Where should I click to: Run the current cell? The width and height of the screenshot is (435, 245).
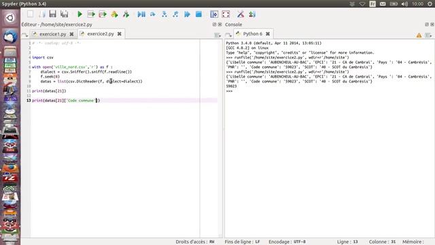coord(91,14)
